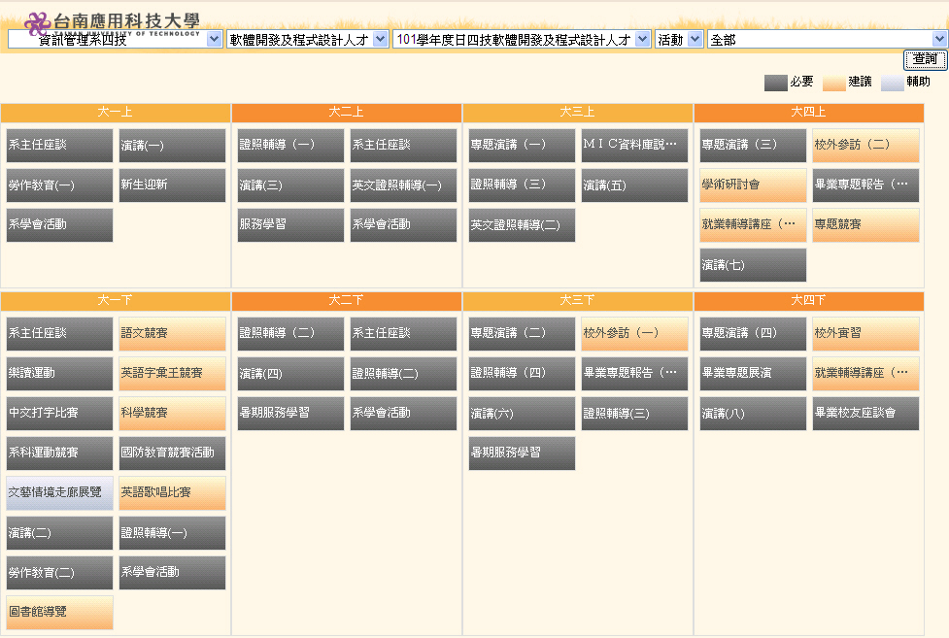The width and height of the screenshot is (949, 638).
Task: Select the 英語字彙王競賽 tile
Action: tap(172, 374)
